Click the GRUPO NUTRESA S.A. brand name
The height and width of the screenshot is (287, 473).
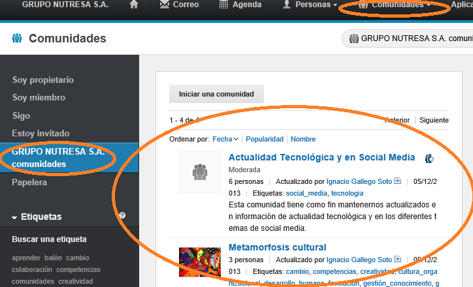pos(65,5)
